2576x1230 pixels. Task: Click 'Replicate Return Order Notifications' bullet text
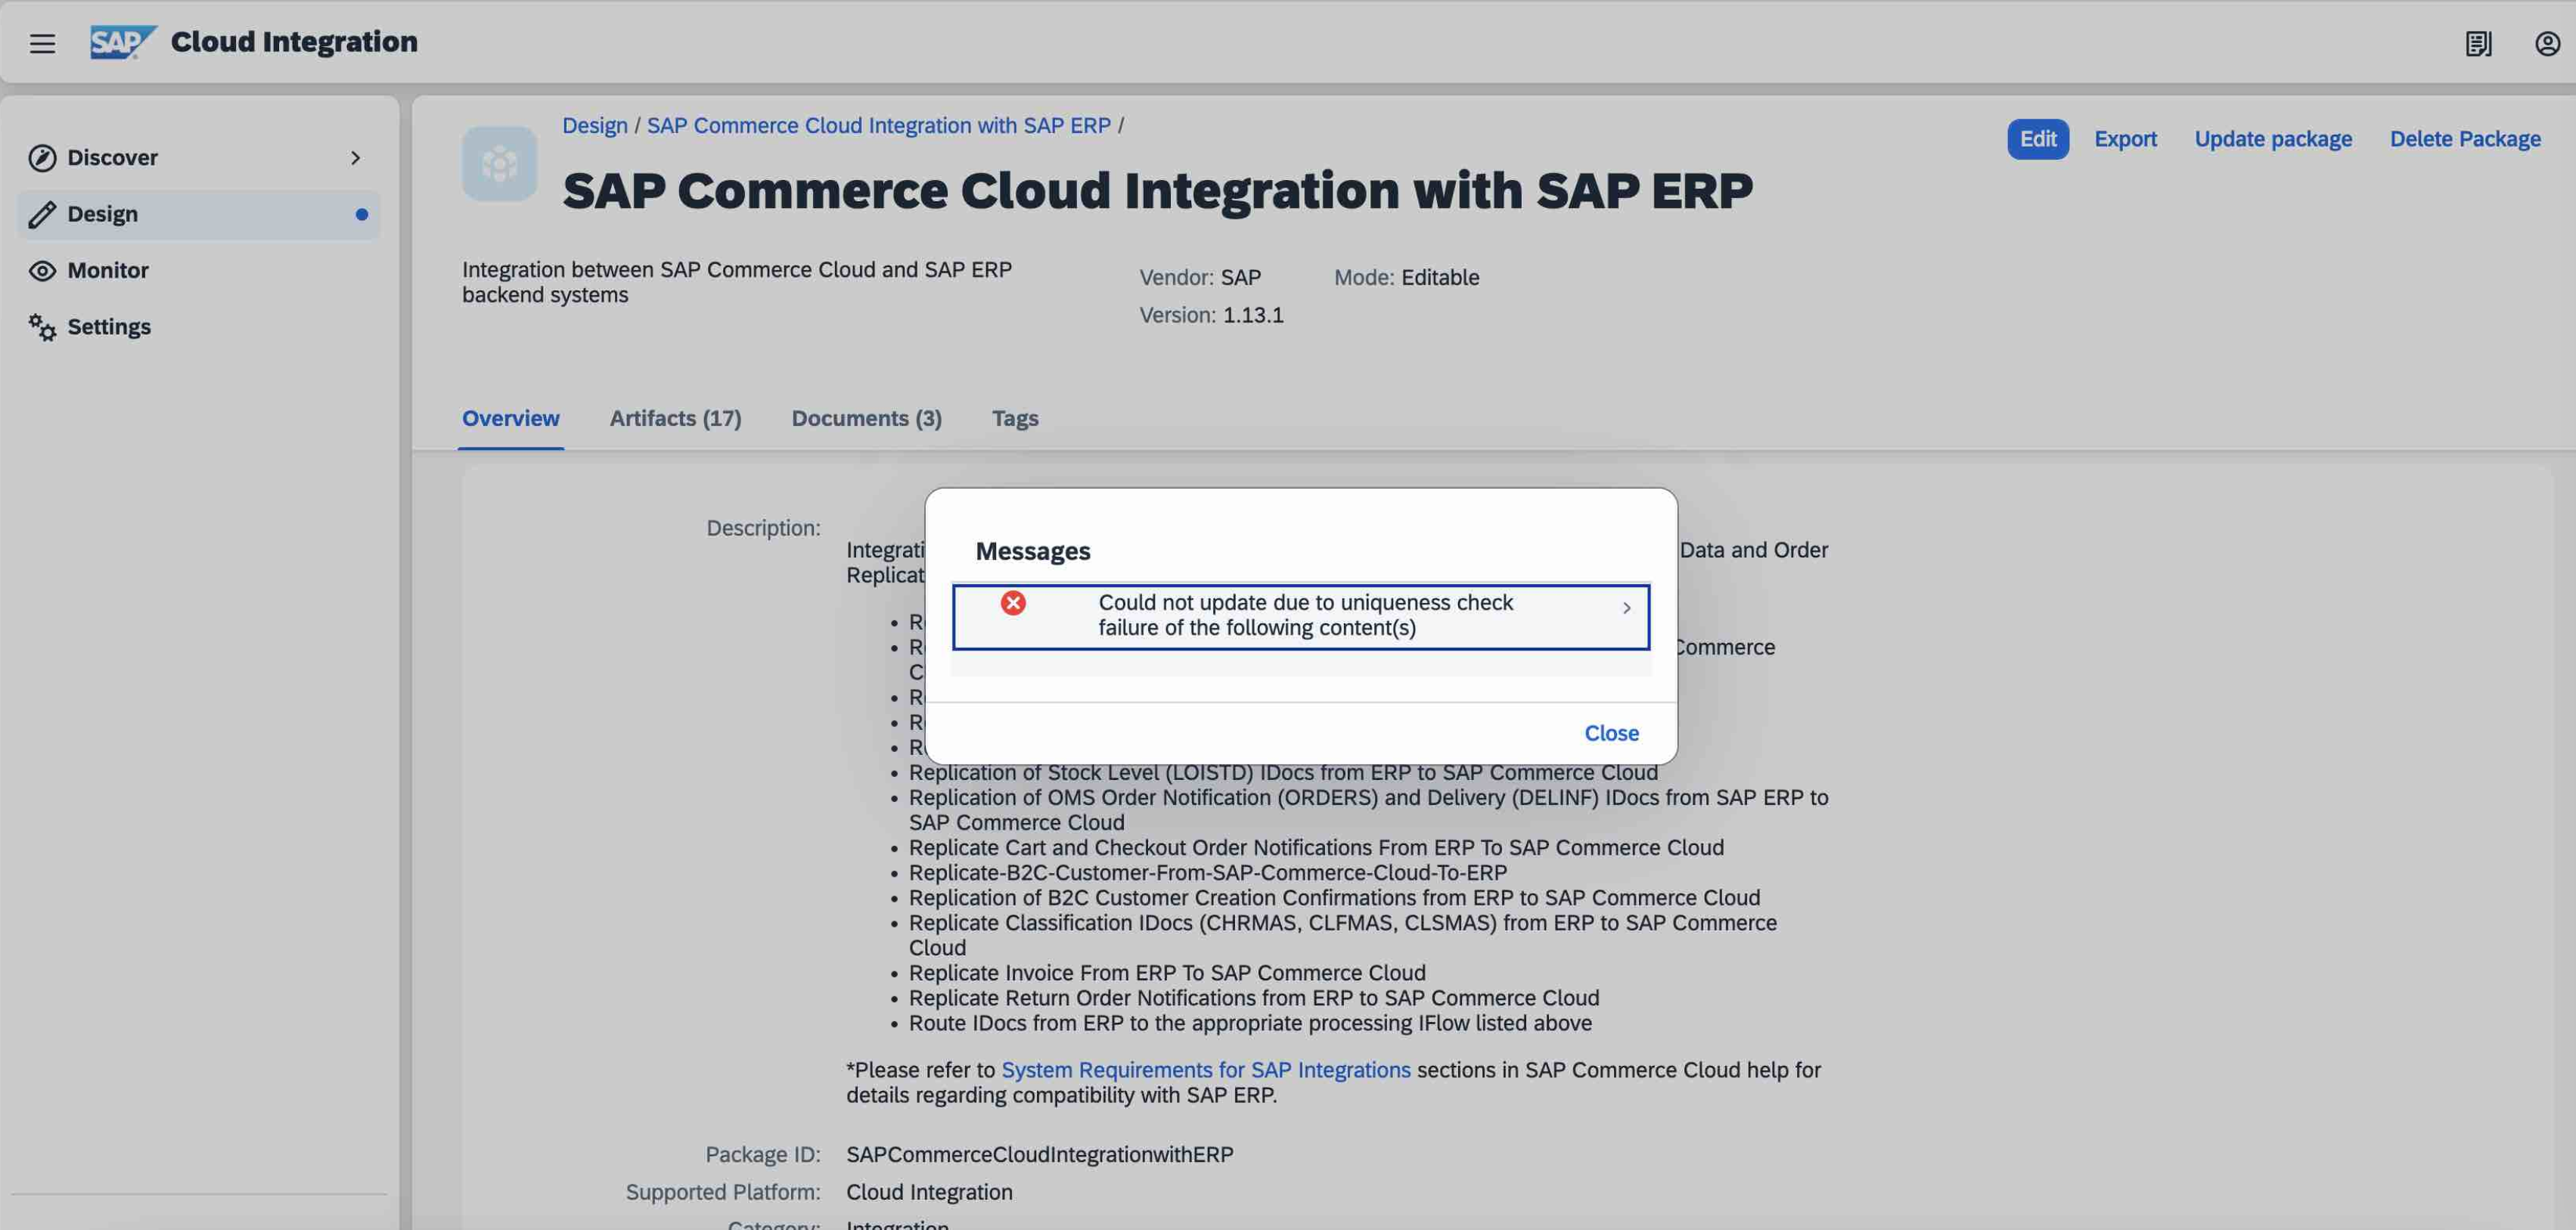[x=1254, y=998]
